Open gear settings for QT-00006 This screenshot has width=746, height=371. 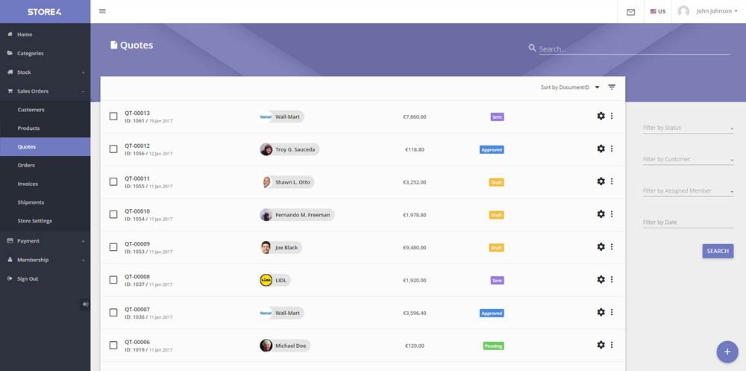point(601,345)
